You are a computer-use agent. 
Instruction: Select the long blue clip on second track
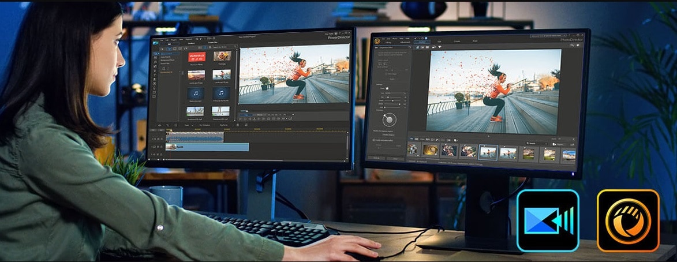point(207,147)
